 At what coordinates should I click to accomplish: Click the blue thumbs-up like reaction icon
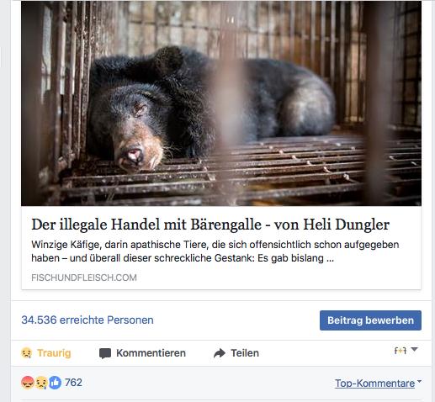55,383
